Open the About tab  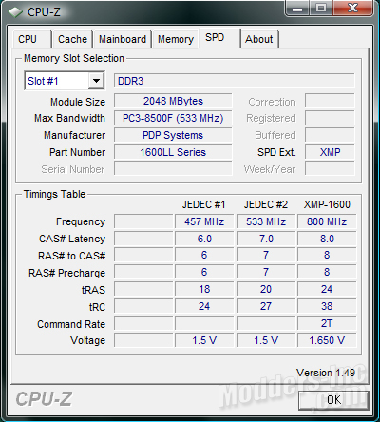(259, 39)
